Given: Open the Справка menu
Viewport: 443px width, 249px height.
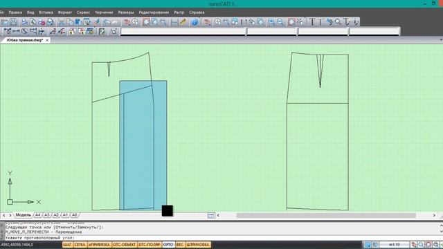Looking at the screenshot, I should pyautogui.click(x=197, y=12).
